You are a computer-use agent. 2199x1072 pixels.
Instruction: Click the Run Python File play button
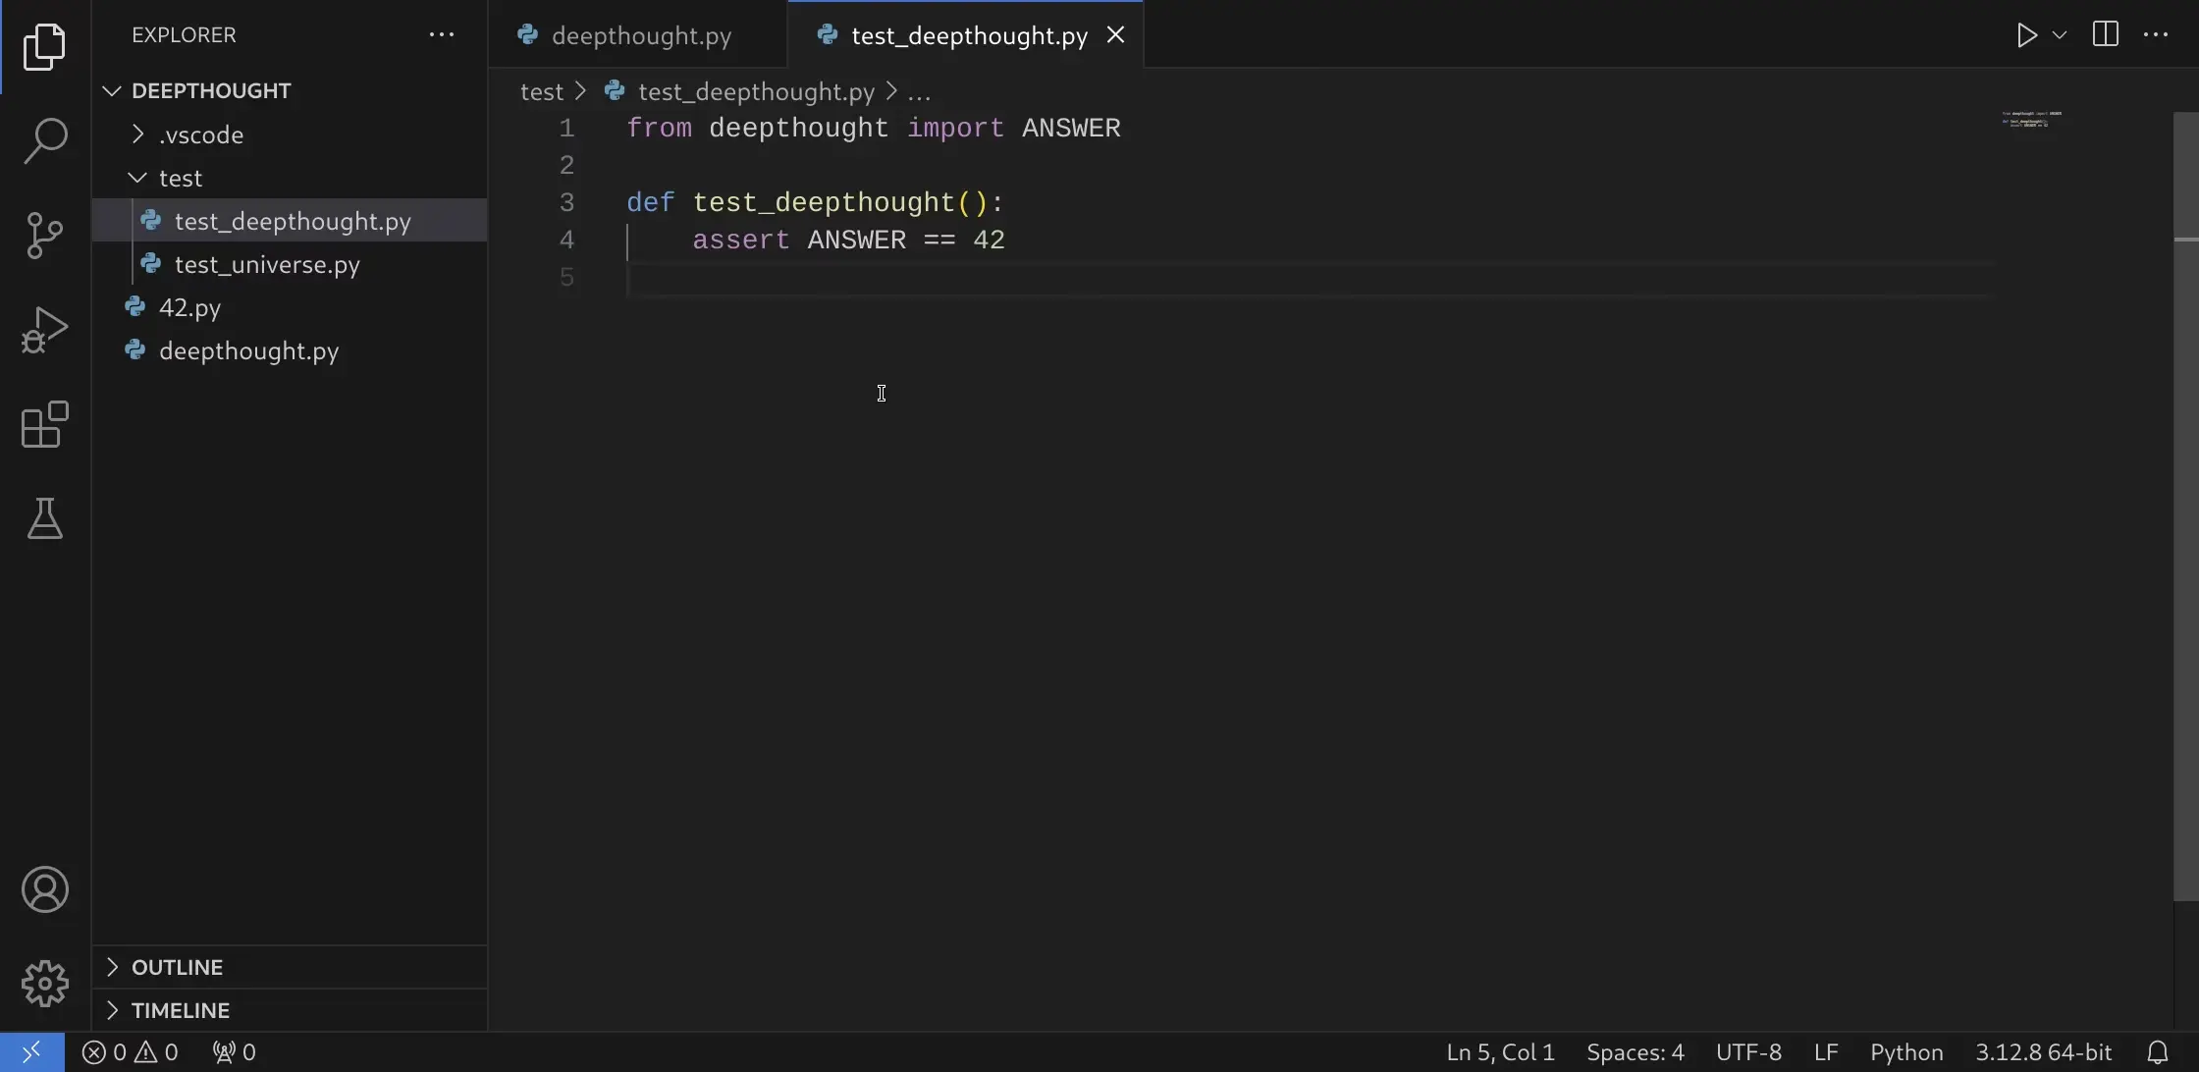pos(2026,35)
